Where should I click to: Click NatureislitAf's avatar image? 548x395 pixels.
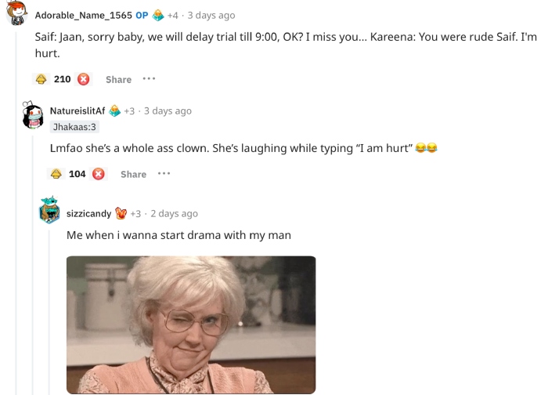(x=33, y=115)
